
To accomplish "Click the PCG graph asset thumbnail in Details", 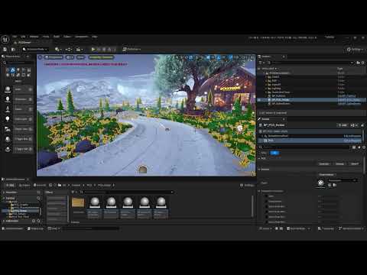I will [320, 183].
